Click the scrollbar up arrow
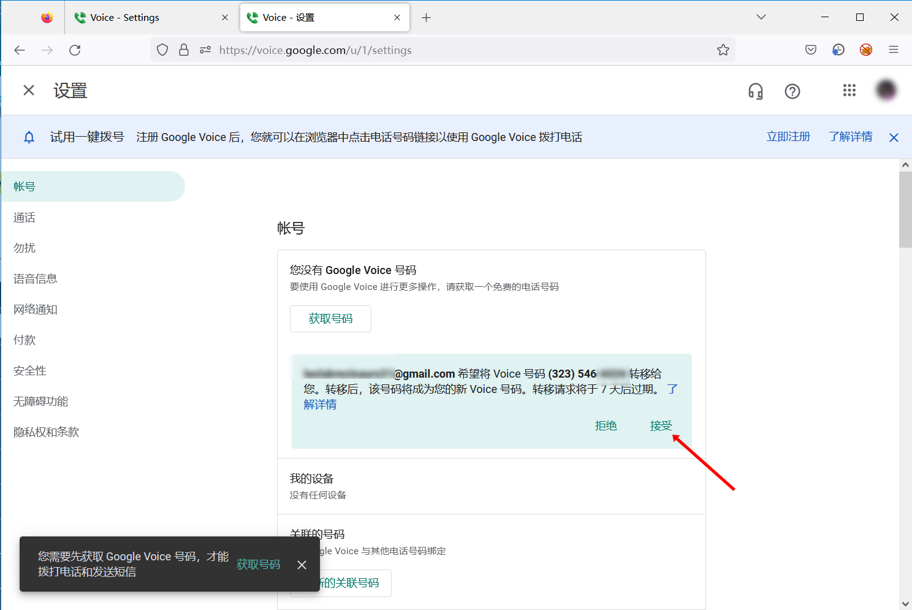 coord(905,165)
